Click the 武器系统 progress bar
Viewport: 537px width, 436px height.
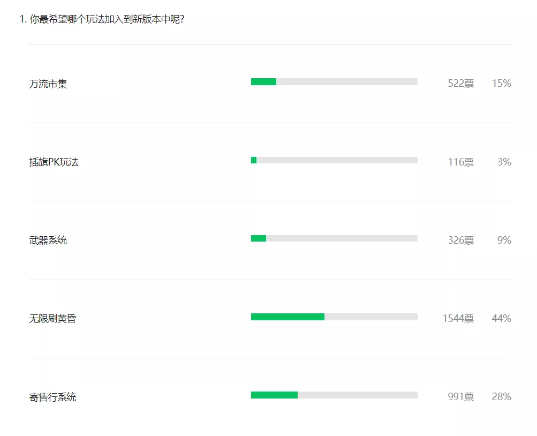(334, 238)
